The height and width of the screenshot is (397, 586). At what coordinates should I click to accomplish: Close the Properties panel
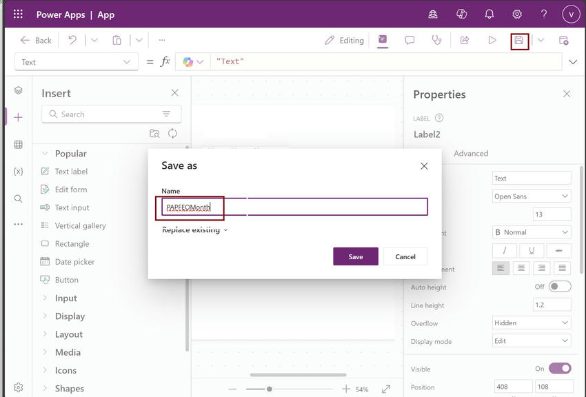coord(567,94)
